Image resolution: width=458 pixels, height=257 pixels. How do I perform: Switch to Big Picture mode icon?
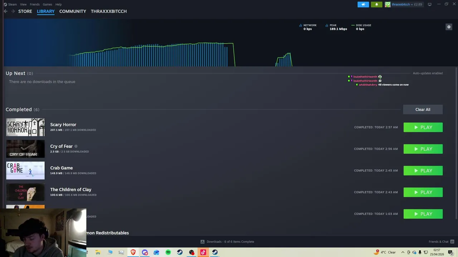pos(429,4)
